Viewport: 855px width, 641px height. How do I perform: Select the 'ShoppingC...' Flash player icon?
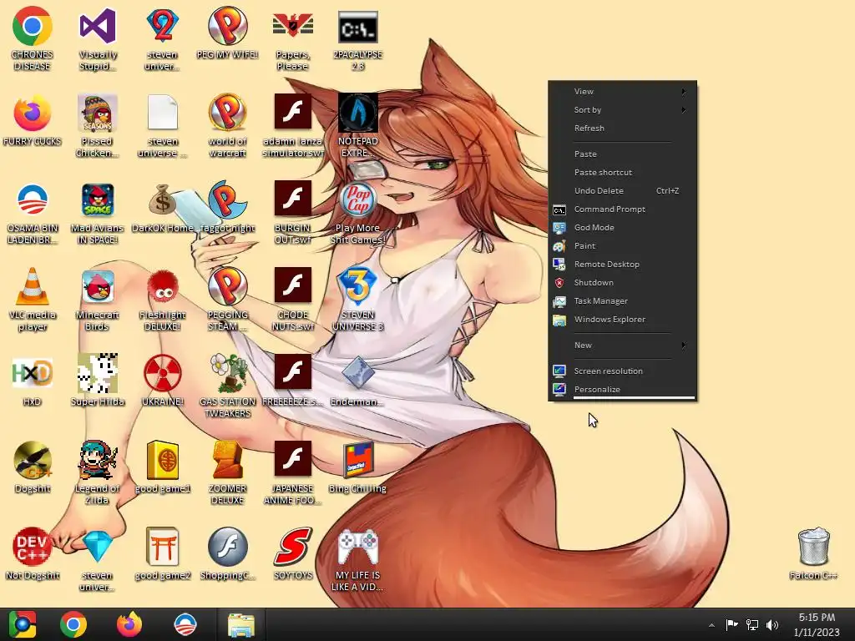click(227, 554)
